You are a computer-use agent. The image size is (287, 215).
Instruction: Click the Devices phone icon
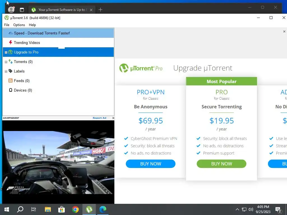click(11, 90)
